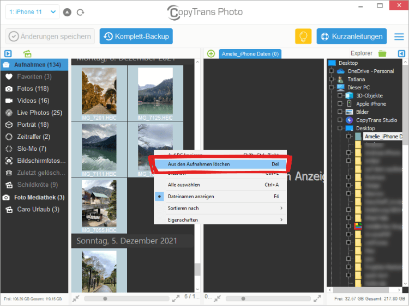Open Kurzanleitungen guides
Image resolution: width=409 pixels, height=306 pixels.
pos(352,36)
